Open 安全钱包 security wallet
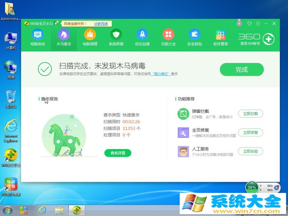This screenshot has width=288, height=216. (195, 38)
